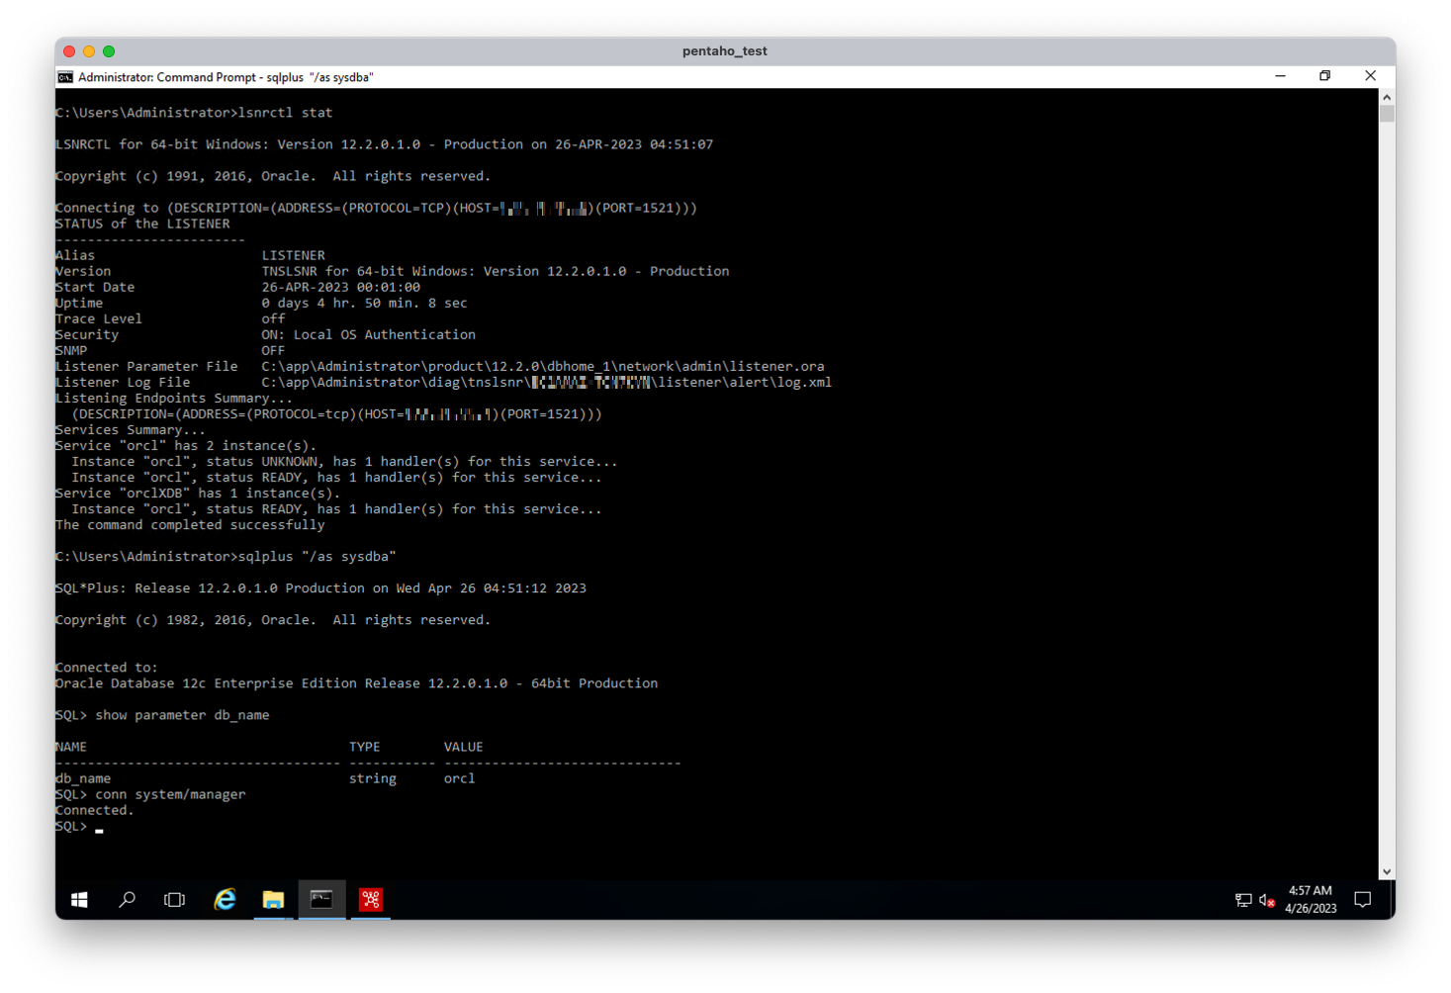Minimize the Command Prompt window
Image resolution: width=1451 pixels, height=993 pixels.
tap(1280, 76)
